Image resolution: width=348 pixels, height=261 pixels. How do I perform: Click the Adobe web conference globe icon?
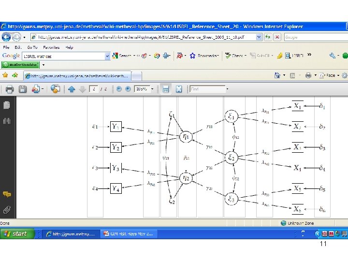tap(55, 89)
